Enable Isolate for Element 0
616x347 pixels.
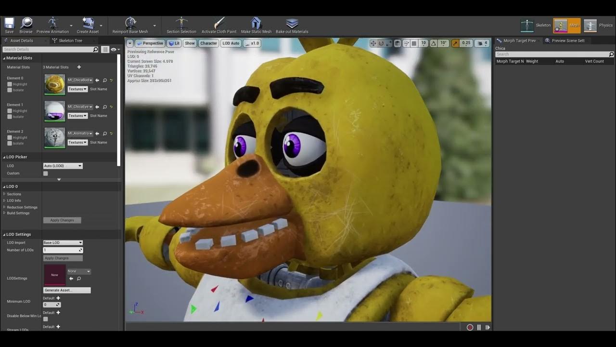pyautogui.click(x=10, y=90)
